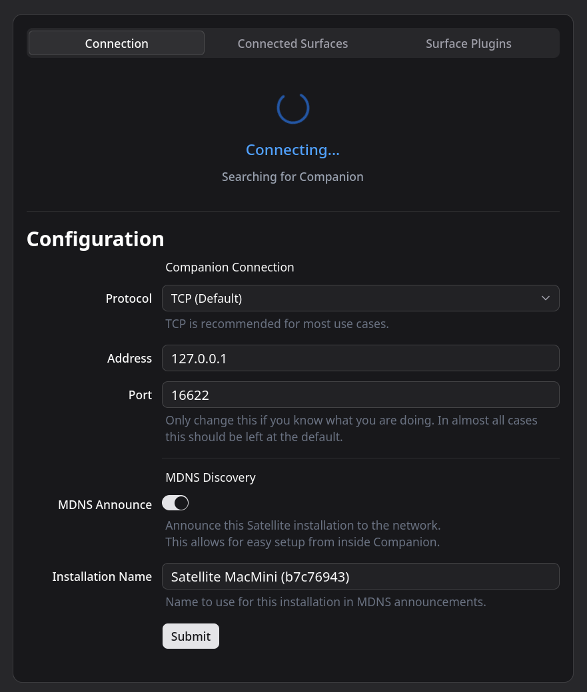Open the Surface Plugins tab
Image resolution: width=587 pixels, height=692 pixels.
click(468, 43)
